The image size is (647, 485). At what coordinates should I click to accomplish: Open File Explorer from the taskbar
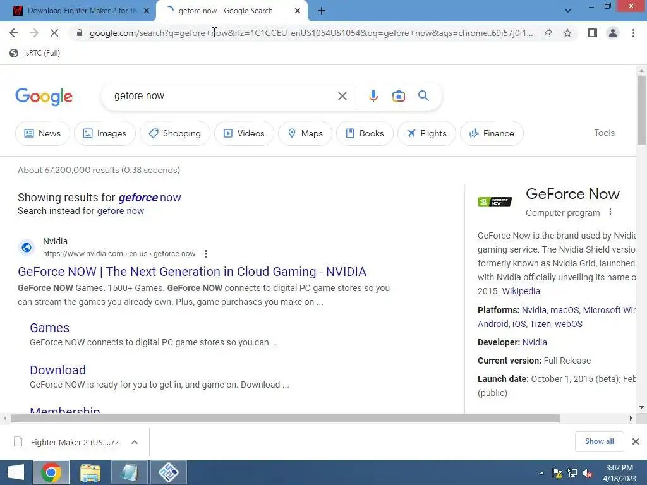(x=90, y=472)
